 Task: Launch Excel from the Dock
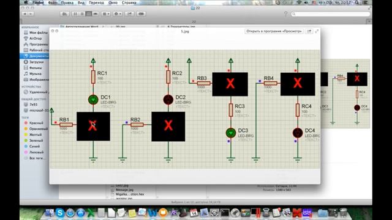(91, 213)
